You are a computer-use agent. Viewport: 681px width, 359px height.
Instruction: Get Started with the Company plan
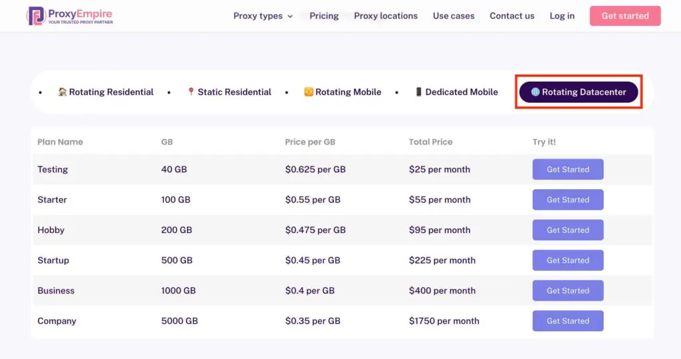(568, 321)
